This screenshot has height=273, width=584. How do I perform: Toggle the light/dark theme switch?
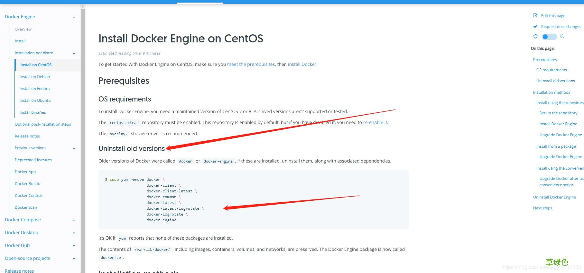click(549, 37)
